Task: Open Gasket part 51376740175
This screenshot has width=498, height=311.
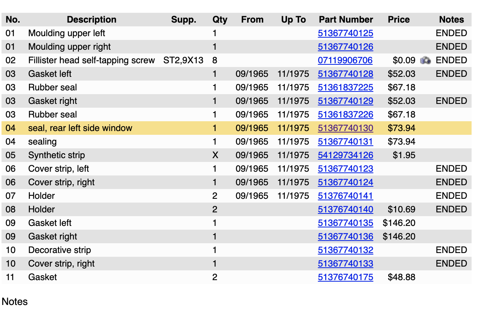Action: pos(345,277)
